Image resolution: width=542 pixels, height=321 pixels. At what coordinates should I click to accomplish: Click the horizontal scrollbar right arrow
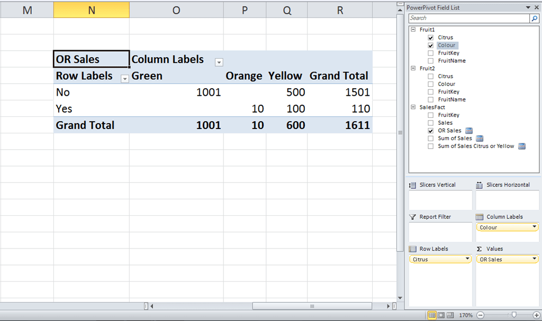point(388,306)
